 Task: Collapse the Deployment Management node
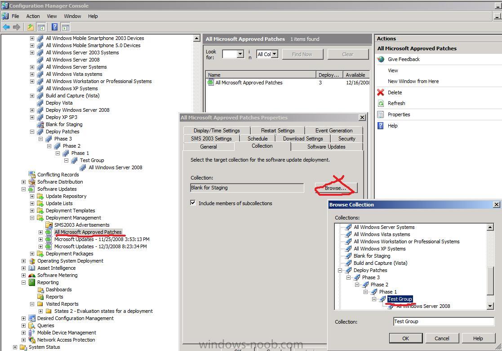(32, 218)
